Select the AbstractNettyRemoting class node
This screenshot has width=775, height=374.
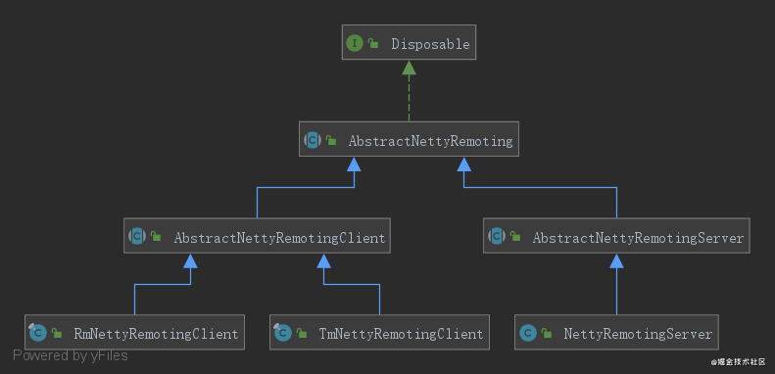click(x=409, y=139)
